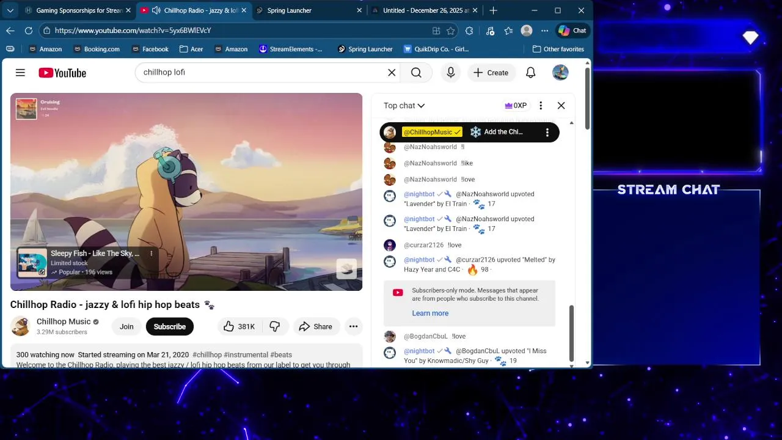Viewport: 782px width, 440px height.
Task: Switch to Untitled December 26 tab
Action: click(425, 10)
